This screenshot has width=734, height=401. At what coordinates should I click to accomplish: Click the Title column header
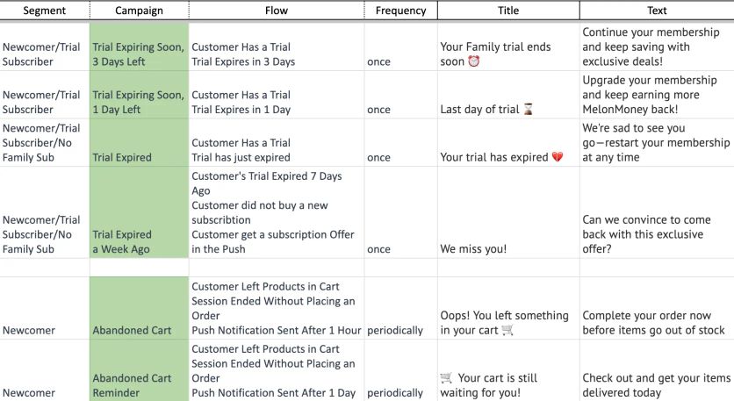point(507,11)
